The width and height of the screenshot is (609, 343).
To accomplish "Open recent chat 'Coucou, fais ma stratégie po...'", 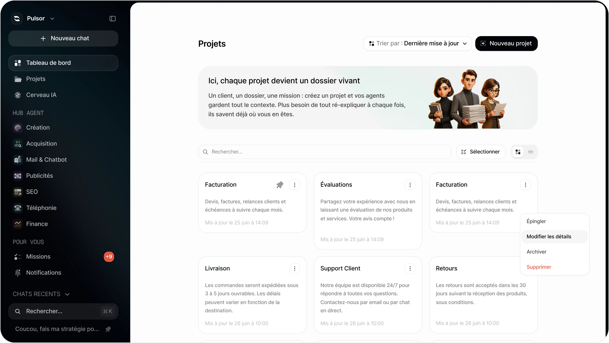I will pyautogui.click(x=57, y=329).
